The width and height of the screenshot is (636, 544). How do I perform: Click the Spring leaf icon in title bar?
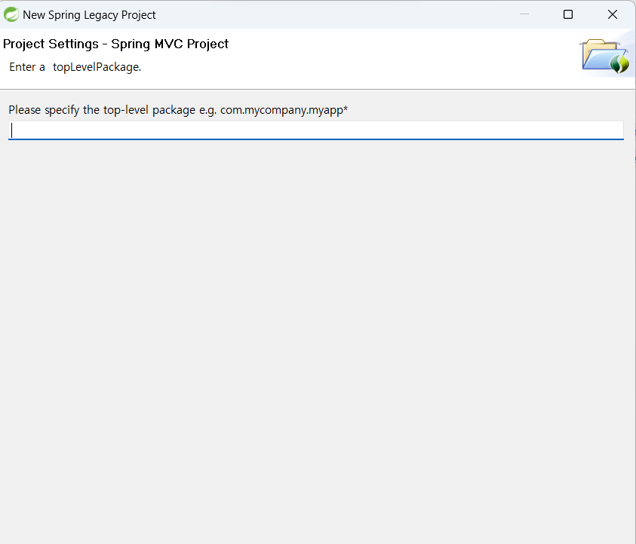coord(11,14)
